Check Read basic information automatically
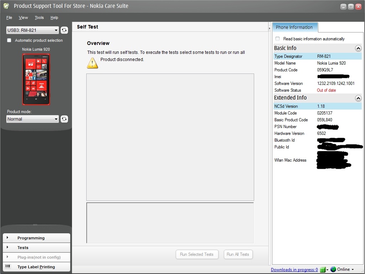365x274 pixels. [277, 39]
